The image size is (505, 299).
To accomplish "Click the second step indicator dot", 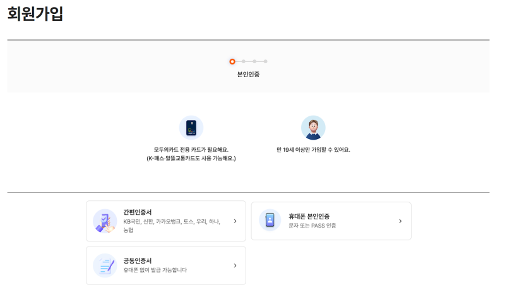I will pyautogui.click(x=244, y=61).
